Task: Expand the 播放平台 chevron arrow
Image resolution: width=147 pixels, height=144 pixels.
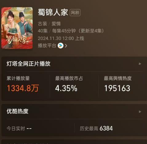Action: pyautogui.click(x=66, y=46)
